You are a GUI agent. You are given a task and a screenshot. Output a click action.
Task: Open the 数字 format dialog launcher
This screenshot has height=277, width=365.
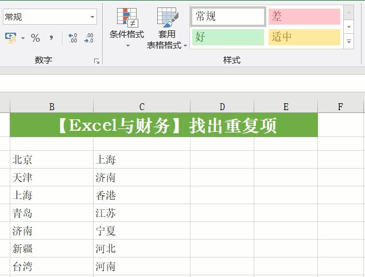click(96, 61)
